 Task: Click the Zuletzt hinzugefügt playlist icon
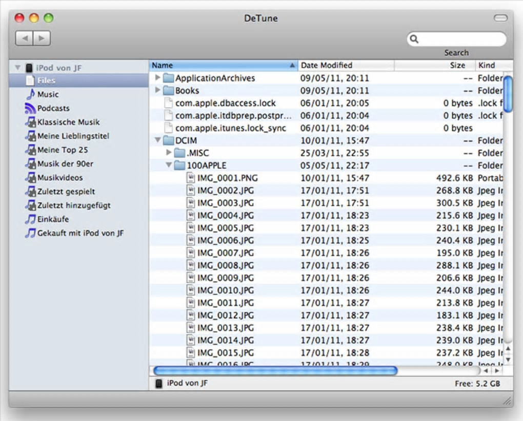tap(30, 205)
